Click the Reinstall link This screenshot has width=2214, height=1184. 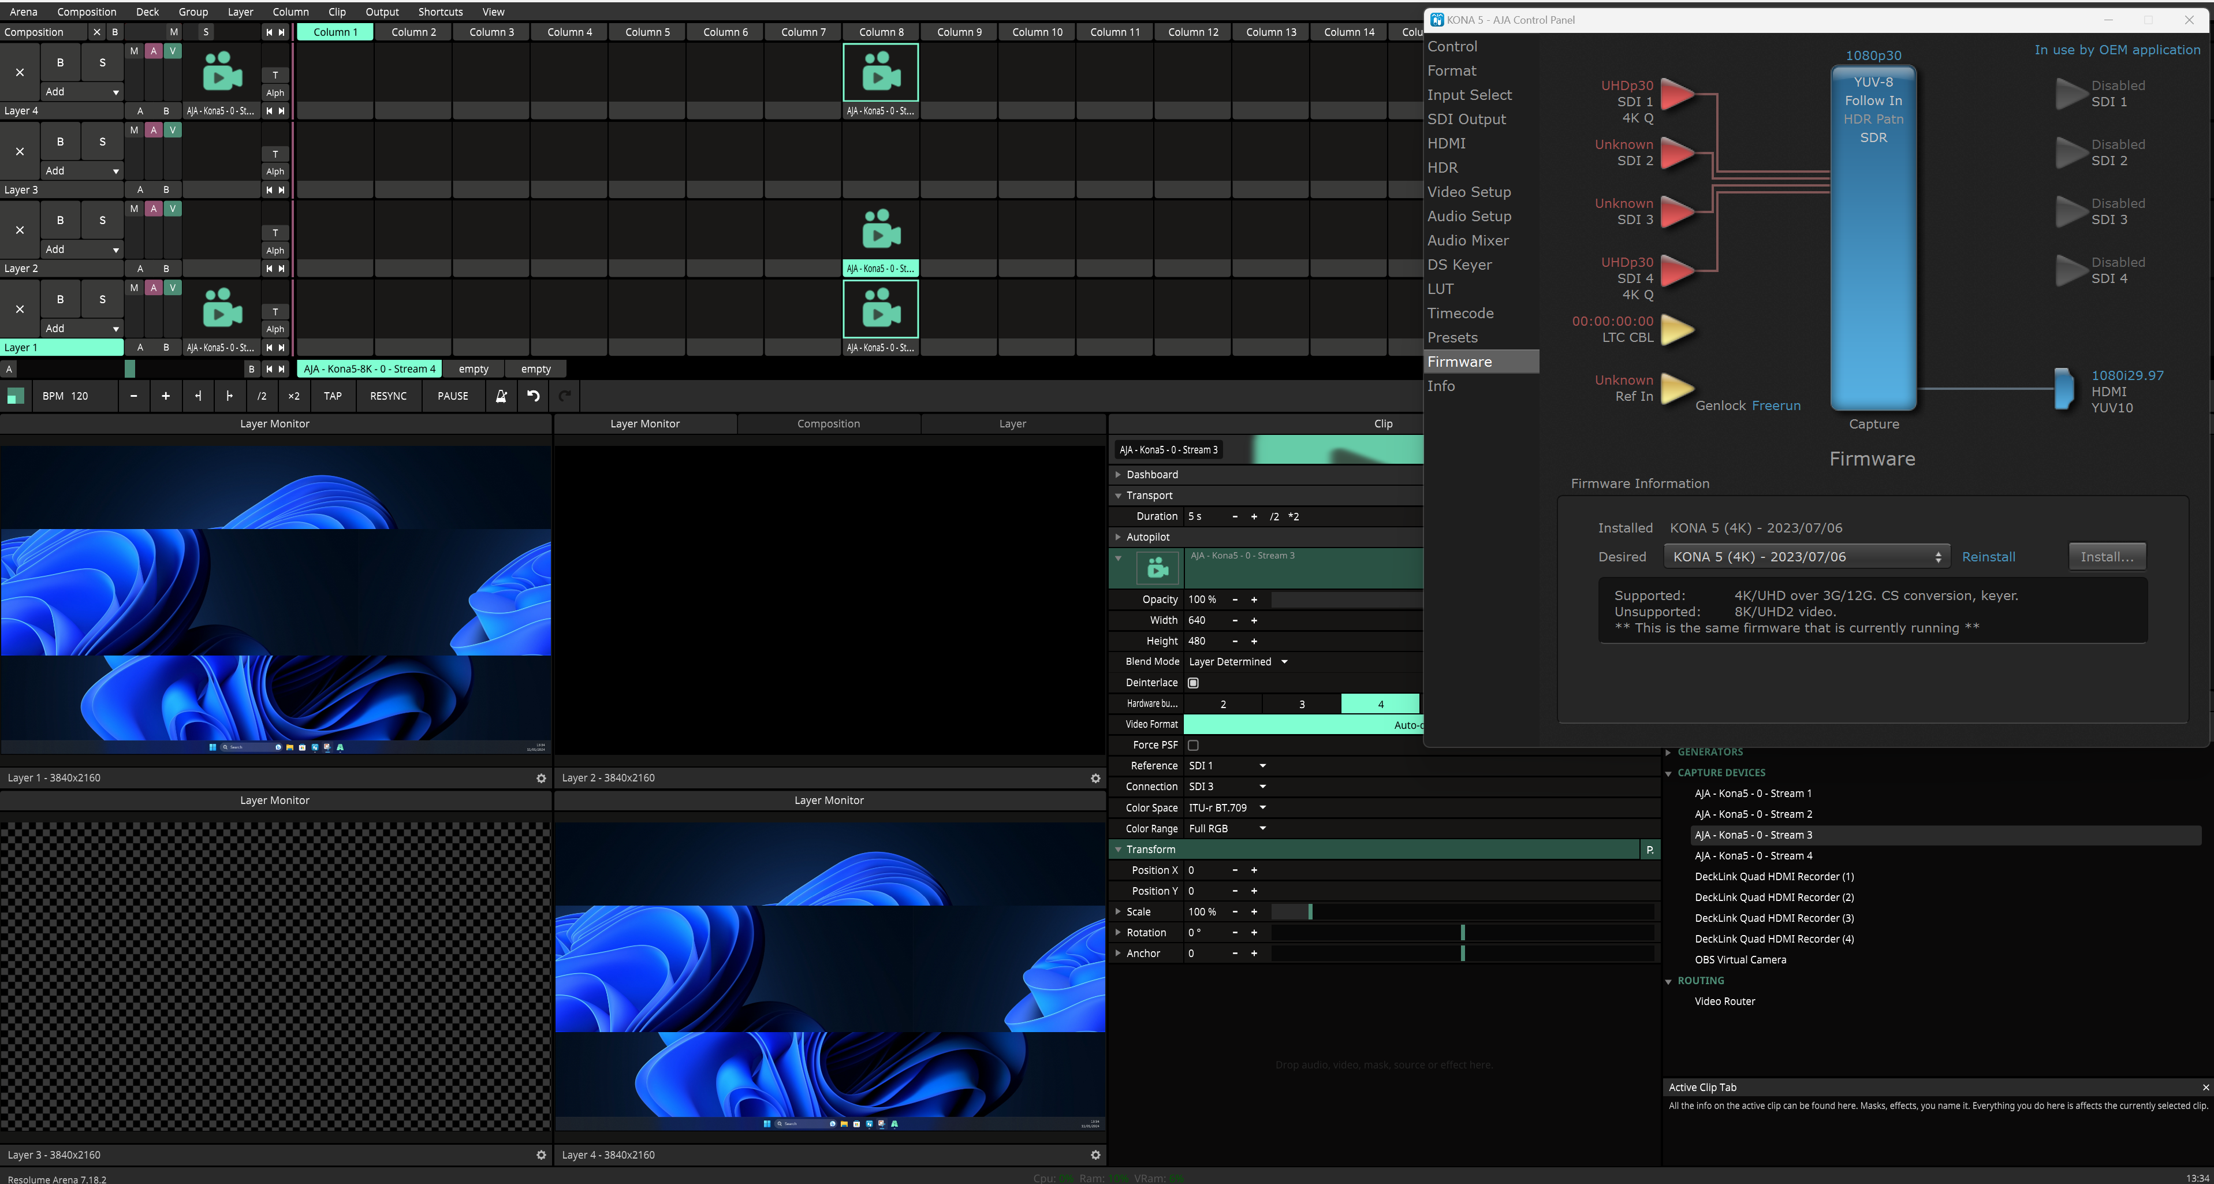point(1988,557)
